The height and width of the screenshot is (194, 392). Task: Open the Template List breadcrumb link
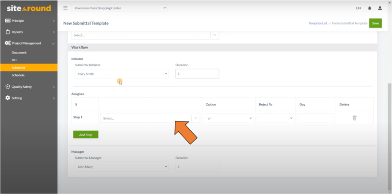click(x=318, y=23)
